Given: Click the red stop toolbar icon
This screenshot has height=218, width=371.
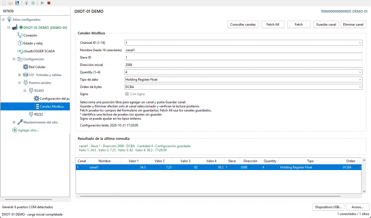Looking at the screenshot, I should click(49, 3).
